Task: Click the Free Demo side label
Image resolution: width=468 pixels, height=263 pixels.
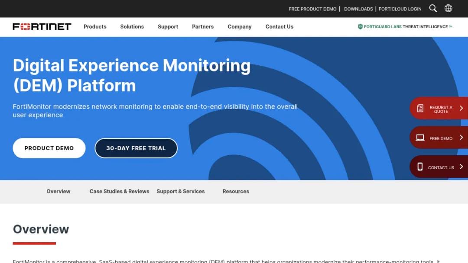Action: [x=441, y=138]
